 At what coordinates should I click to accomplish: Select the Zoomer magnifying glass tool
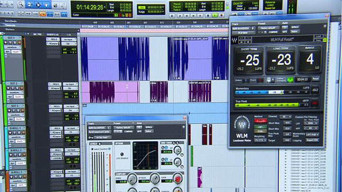pos(21,4)
